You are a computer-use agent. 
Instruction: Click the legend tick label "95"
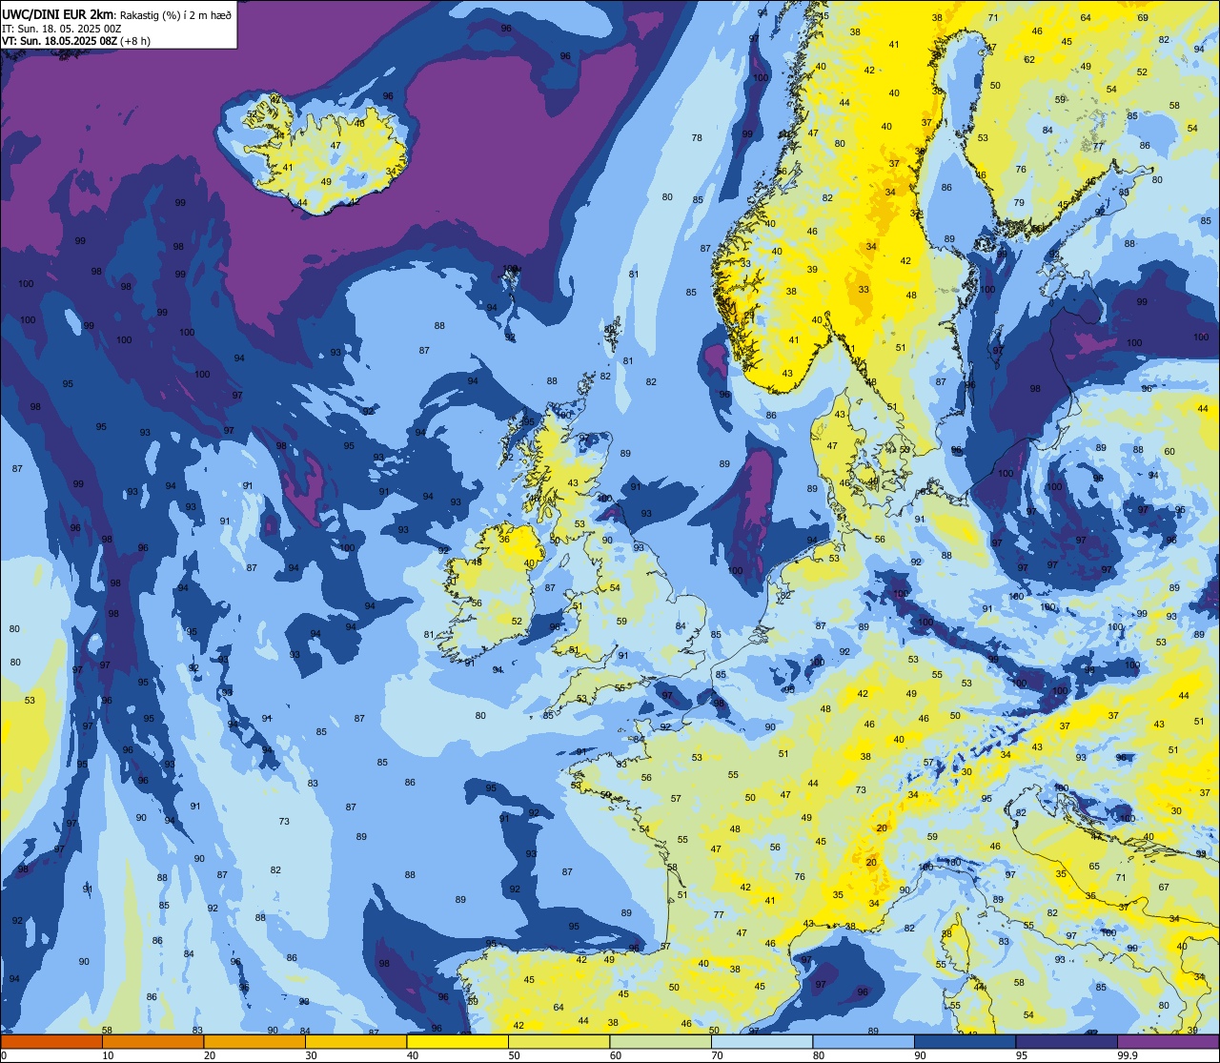pos(1022,1055)
